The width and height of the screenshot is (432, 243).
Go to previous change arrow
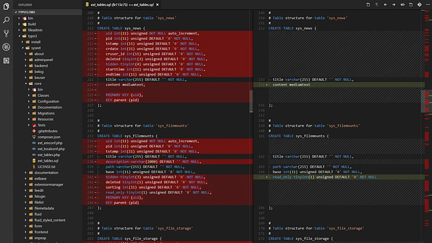coord(386,4)
